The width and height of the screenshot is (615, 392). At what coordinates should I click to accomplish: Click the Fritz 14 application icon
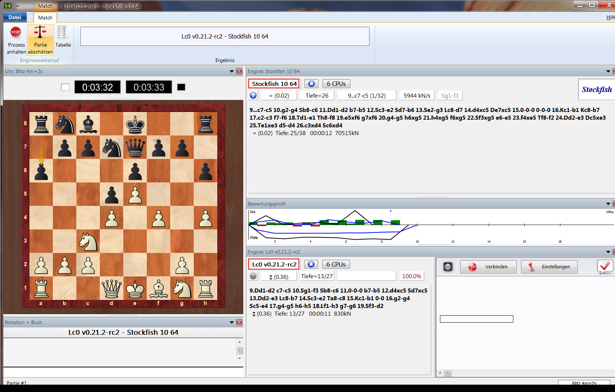tap(7, 6)
